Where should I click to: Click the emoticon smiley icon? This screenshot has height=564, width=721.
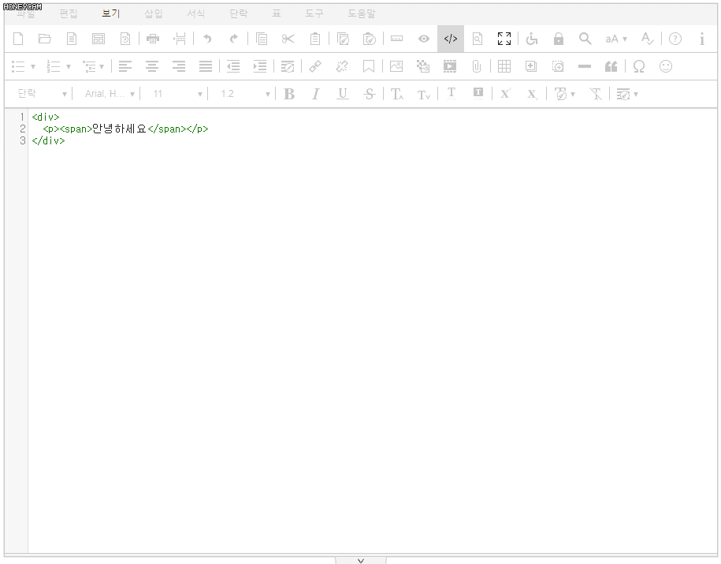tap(666, 66)
